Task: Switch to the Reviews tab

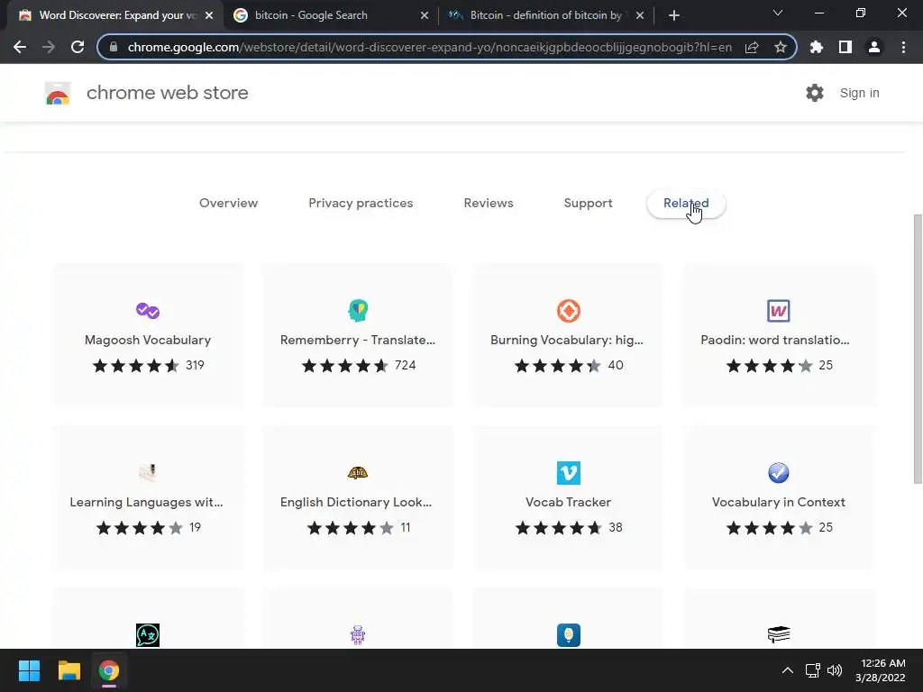Action: pyautogui.click(x=489, y=203)
